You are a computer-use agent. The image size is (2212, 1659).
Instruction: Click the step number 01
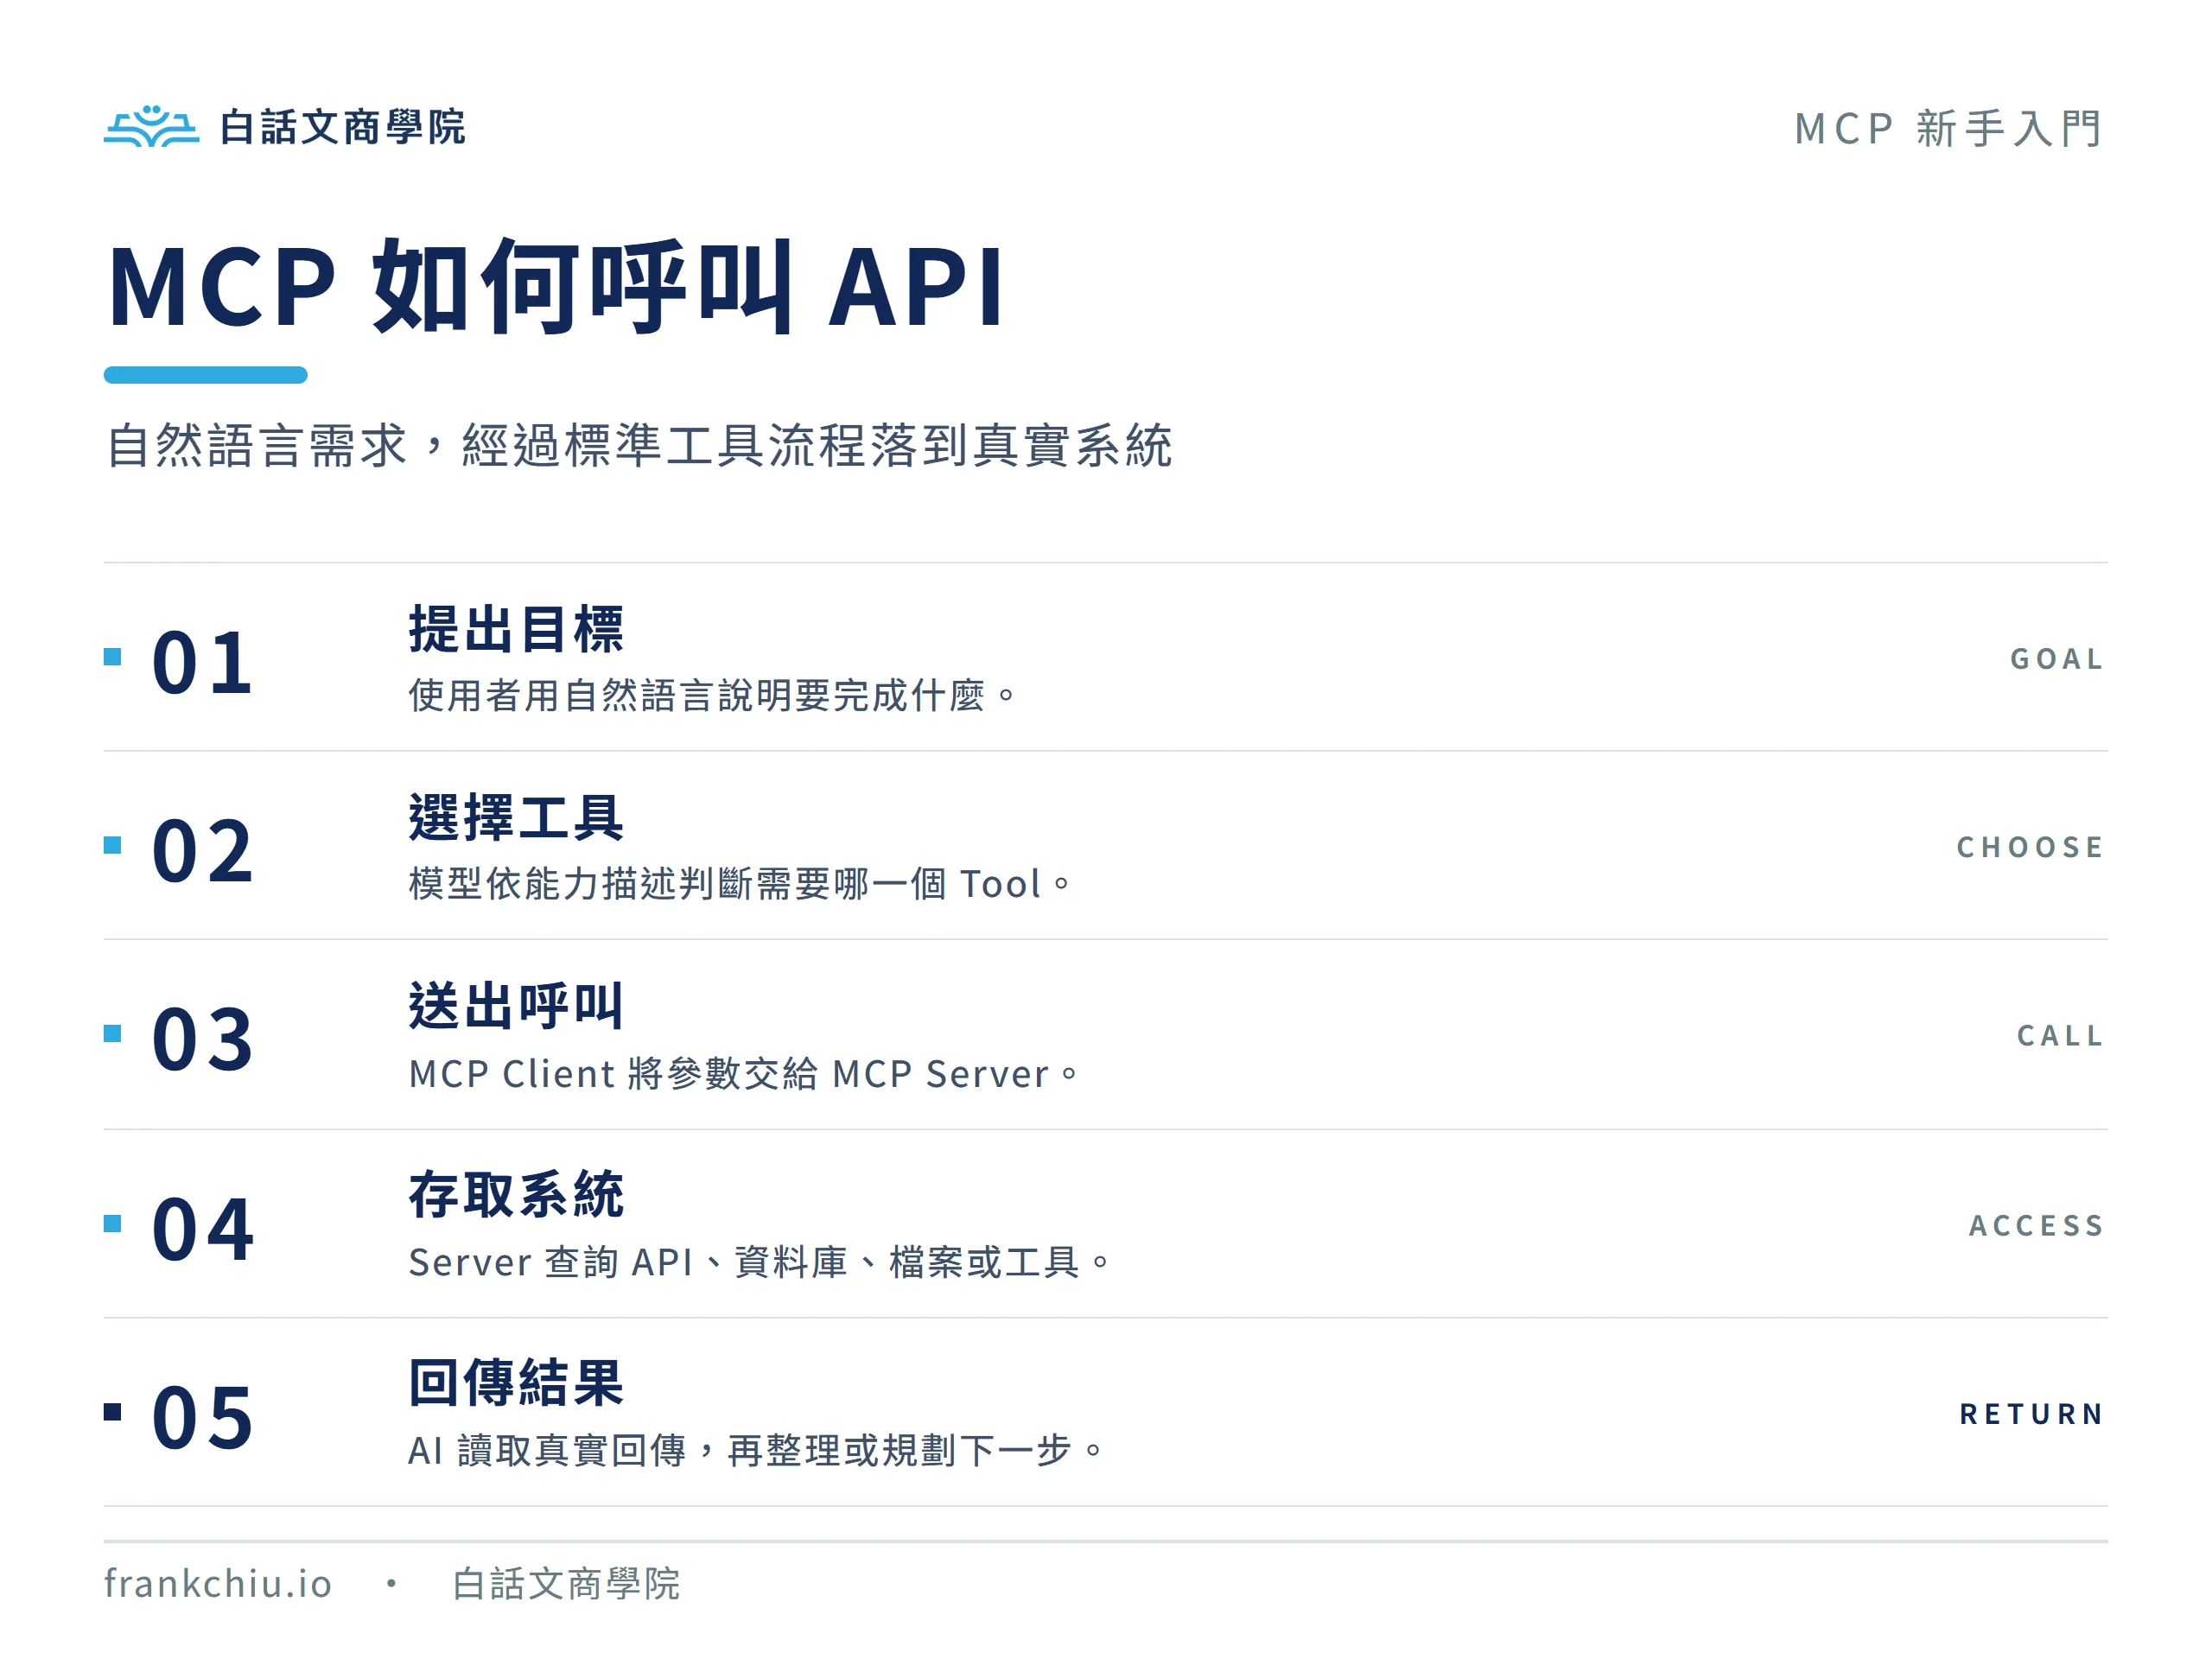[202, 662]
